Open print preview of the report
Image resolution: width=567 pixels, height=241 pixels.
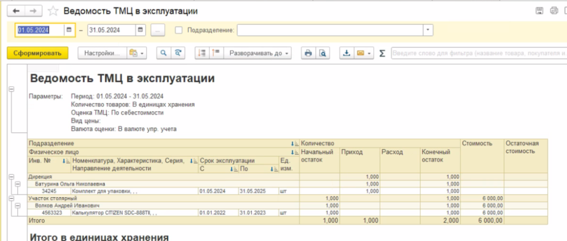tap(322, 53)
